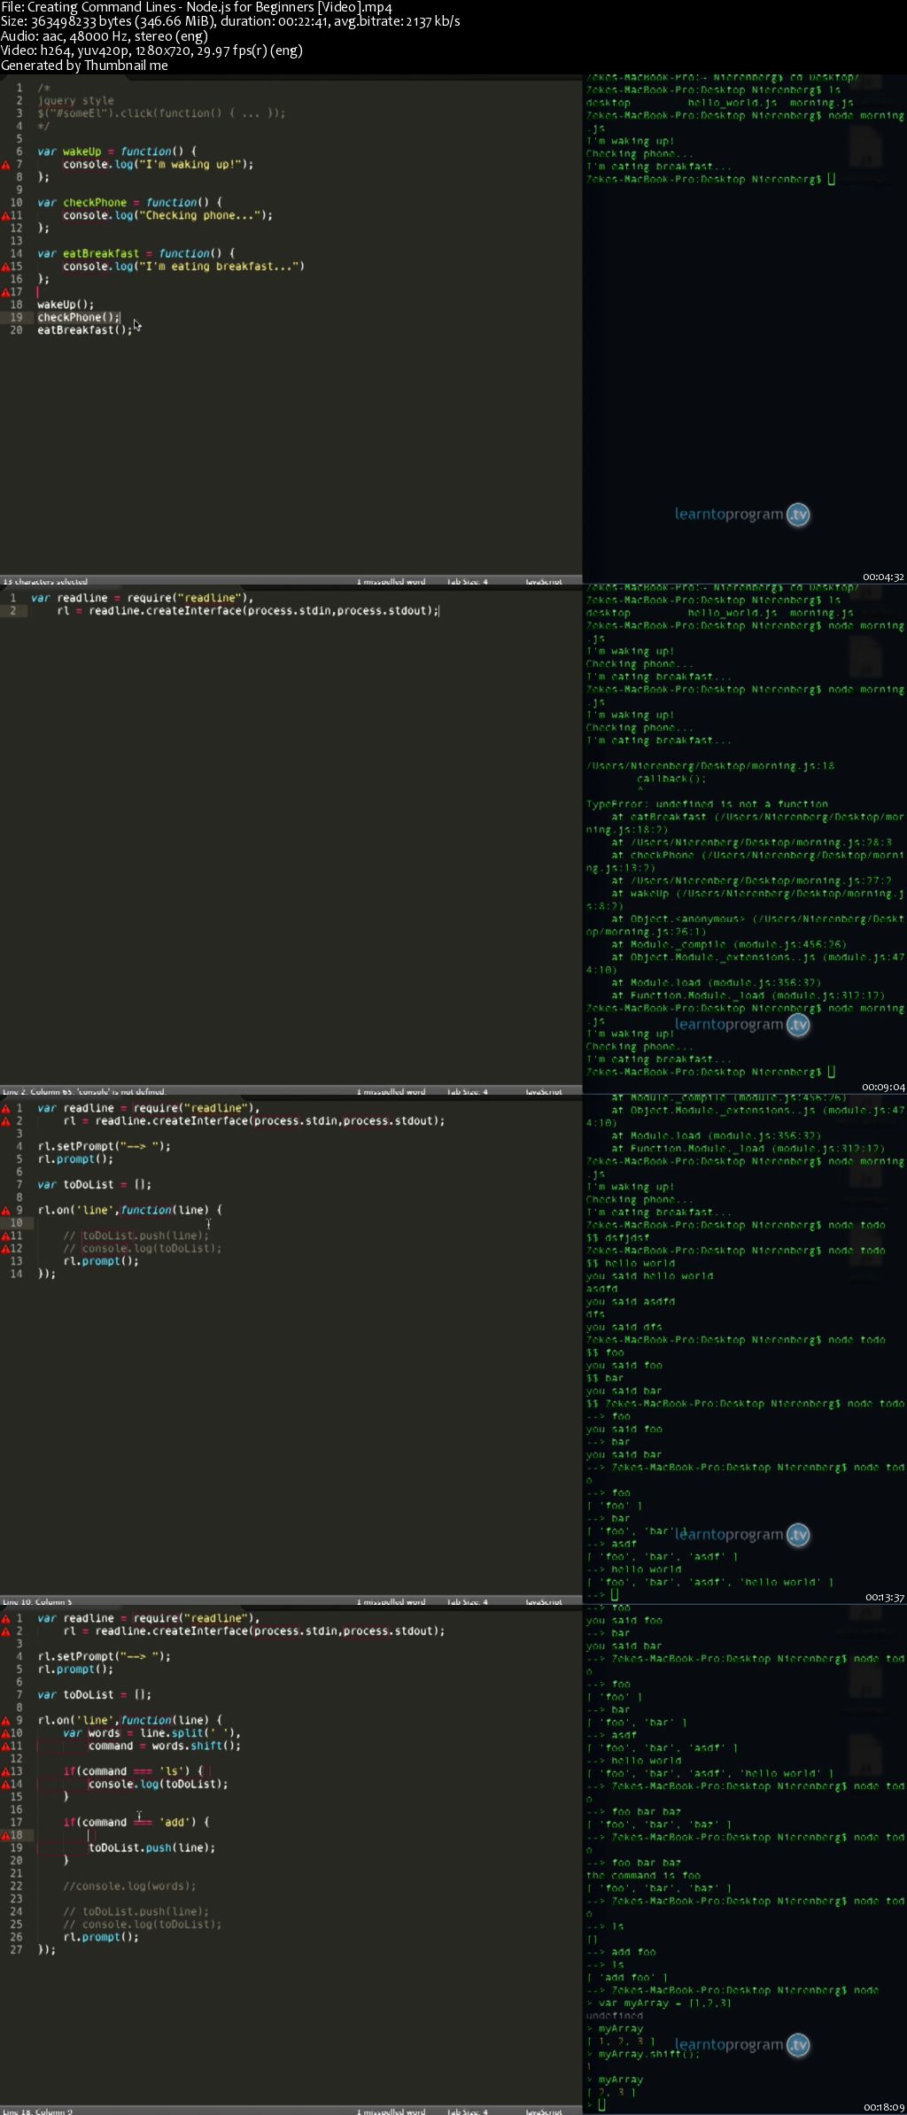
Task: Click the 00:09:04 timestamp label
Action: [x=883, y=1087]
